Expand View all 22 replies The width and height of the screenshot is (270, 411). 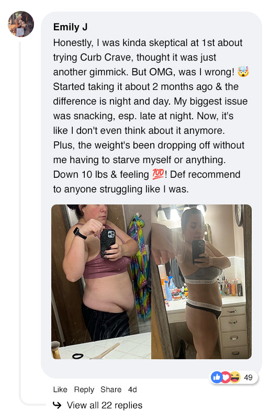[x=105, y=405]
